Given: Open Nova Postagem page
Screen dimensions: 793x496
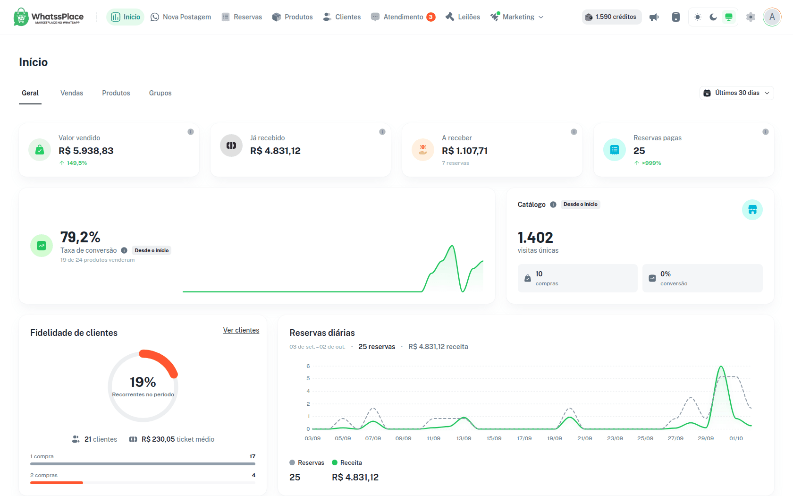Looking at the screenshot, I should [x=181, y=17].
